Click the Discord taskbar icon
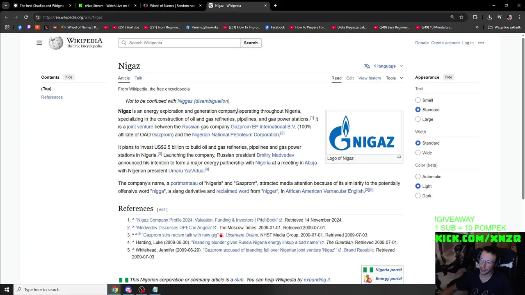Viewport: 525px width, 295px height. click(128, 290)
